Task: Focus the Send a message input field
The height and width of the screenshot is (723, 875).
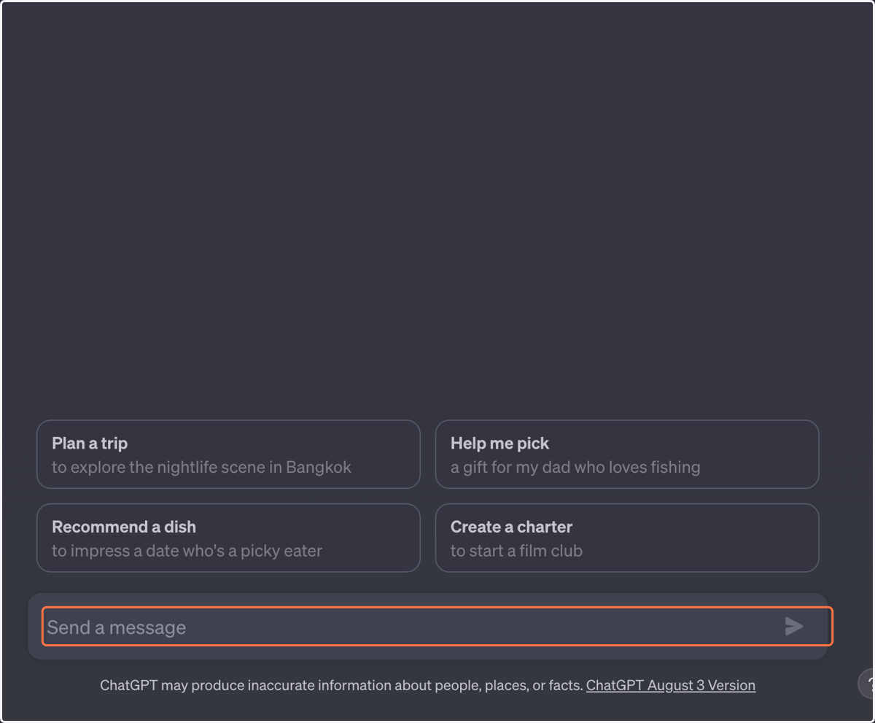Action: (x=437, y=626)
